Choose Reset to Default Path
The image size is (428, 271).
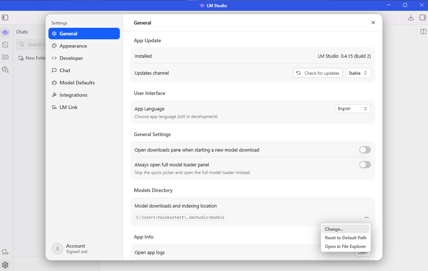[346, 238]
